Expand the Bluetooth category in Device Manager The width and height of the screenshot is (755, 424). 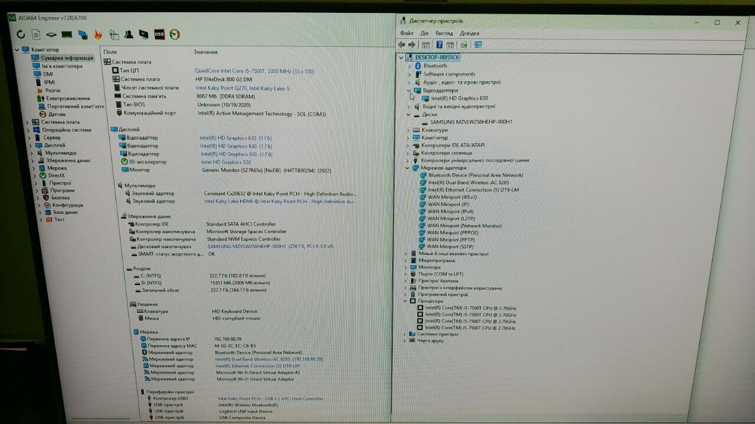pyautogui.click(x=409, y=66)
